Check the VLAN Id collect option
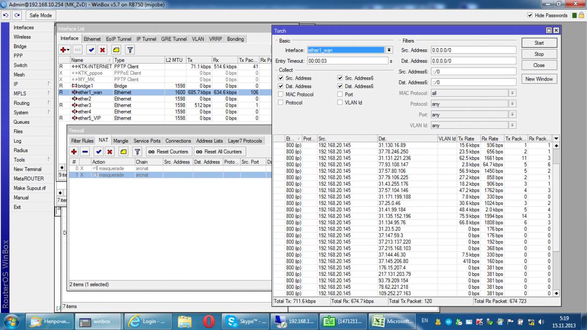The height and width of the screenshot is (330, 587). [340, 103]
